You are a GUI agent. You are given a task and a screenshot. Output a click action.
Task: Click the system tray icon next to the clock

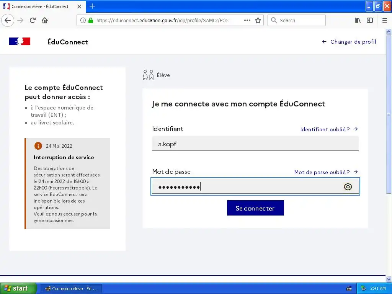(363, 289)
